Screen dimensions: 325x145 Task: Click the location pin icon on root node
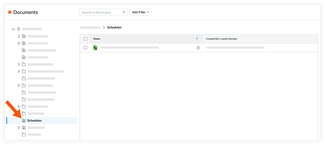19,29
